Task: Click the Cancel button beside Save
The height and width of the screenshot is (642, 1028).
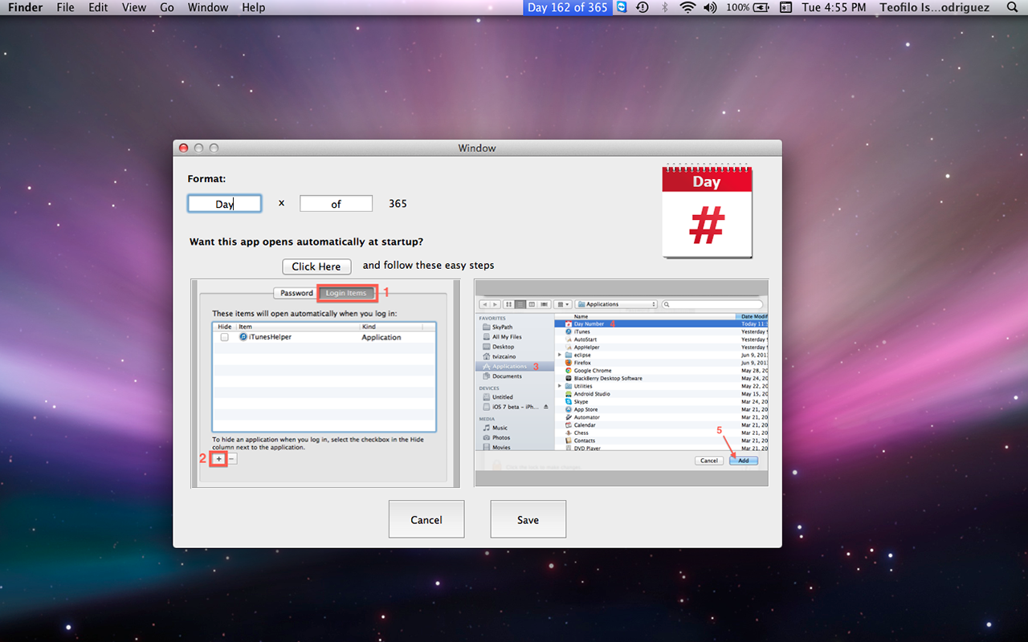Action: (426, 519)
